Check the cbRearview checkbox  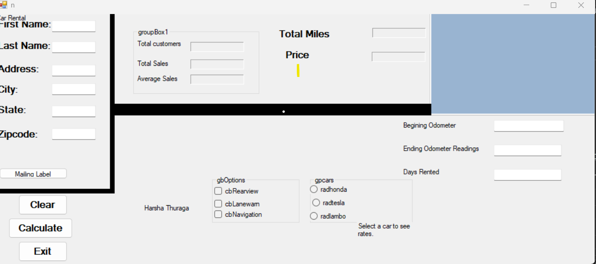tap(218, 191)
